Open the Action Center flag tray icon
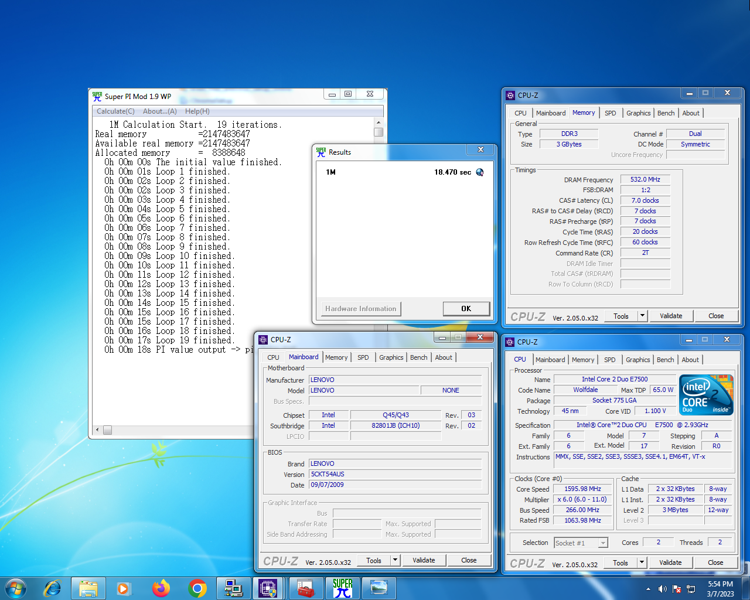This screenshot has height=600, width=750. coord(677,589)
